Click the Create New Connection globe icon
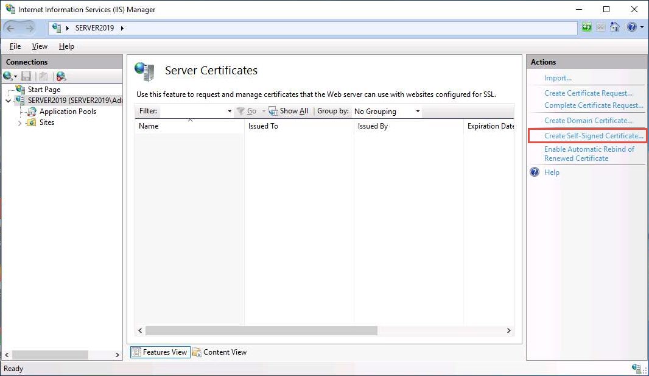The height and width of the screenshot is (376, 649). pos(9,76)
